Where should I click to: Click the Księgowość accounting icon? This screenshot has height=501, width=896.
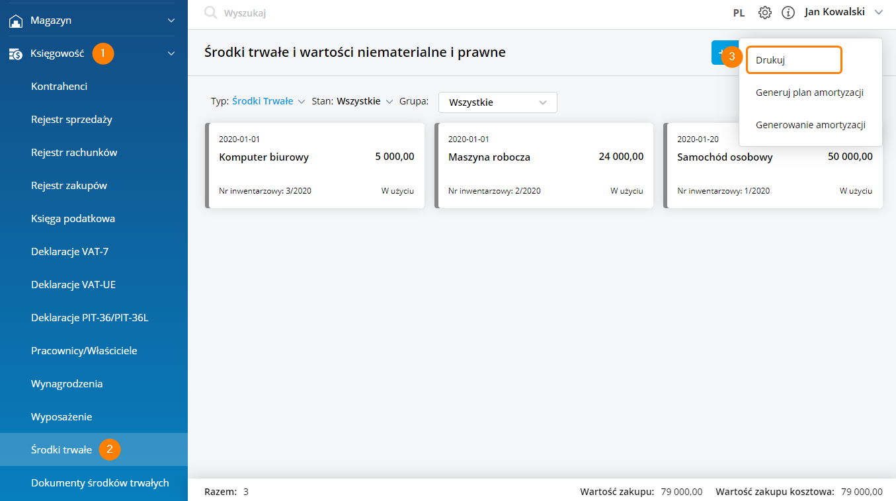(16, 54)
